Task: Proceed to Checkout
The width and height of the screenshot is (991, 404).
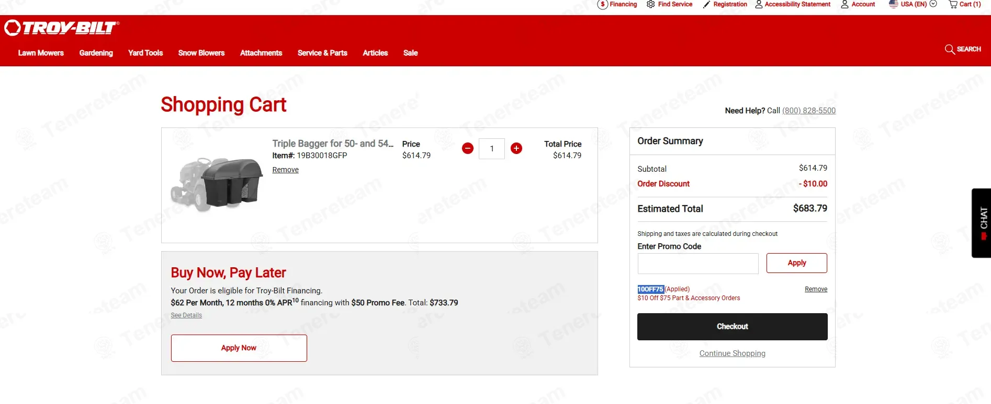Action: pyautogui.click(x=733, y=327)
